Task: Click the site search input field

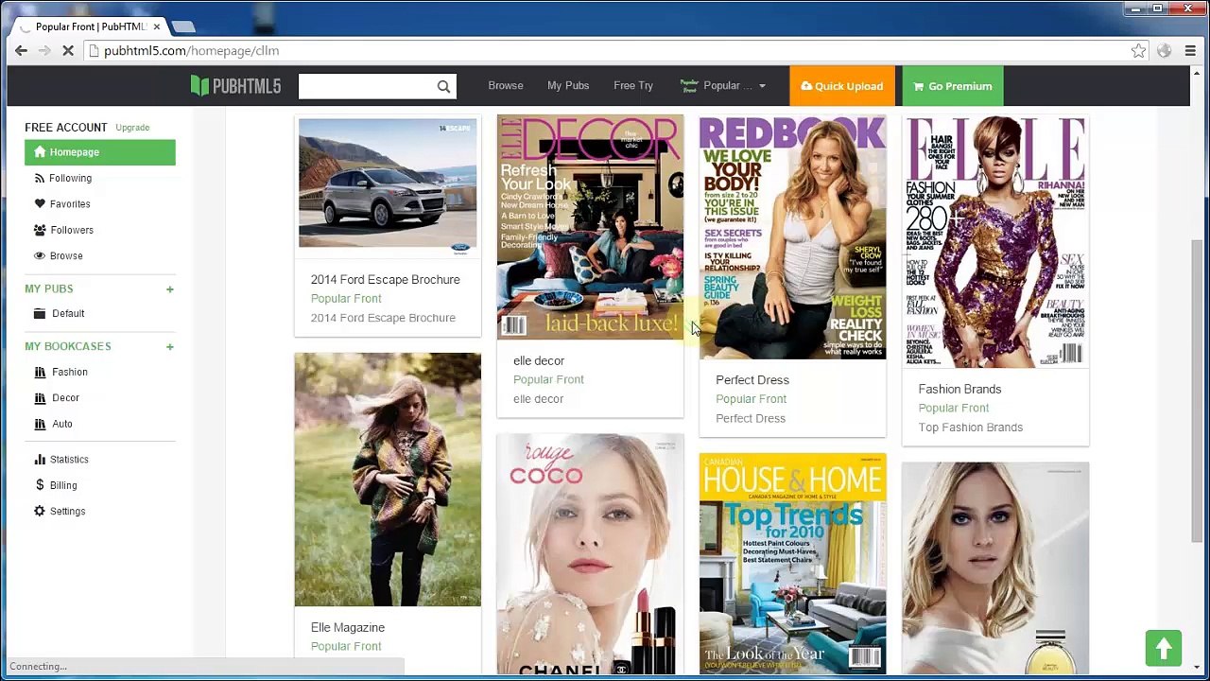Action: tap(368, 86)
